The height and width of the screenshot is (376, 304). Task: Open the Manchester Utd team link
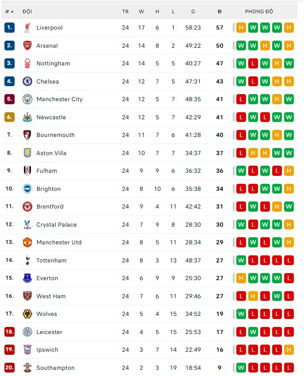pos(59,243)
